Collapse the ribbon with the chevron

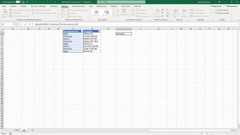238,20
